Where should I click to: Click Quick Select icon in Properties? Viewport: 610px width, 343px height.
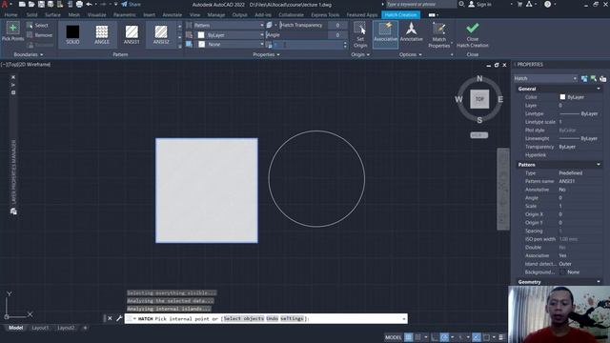coord(602,78)
